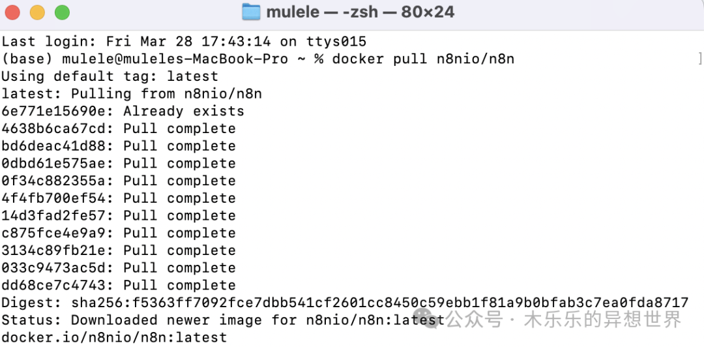Click the "Using default tag: latest" line

point(110,76)
